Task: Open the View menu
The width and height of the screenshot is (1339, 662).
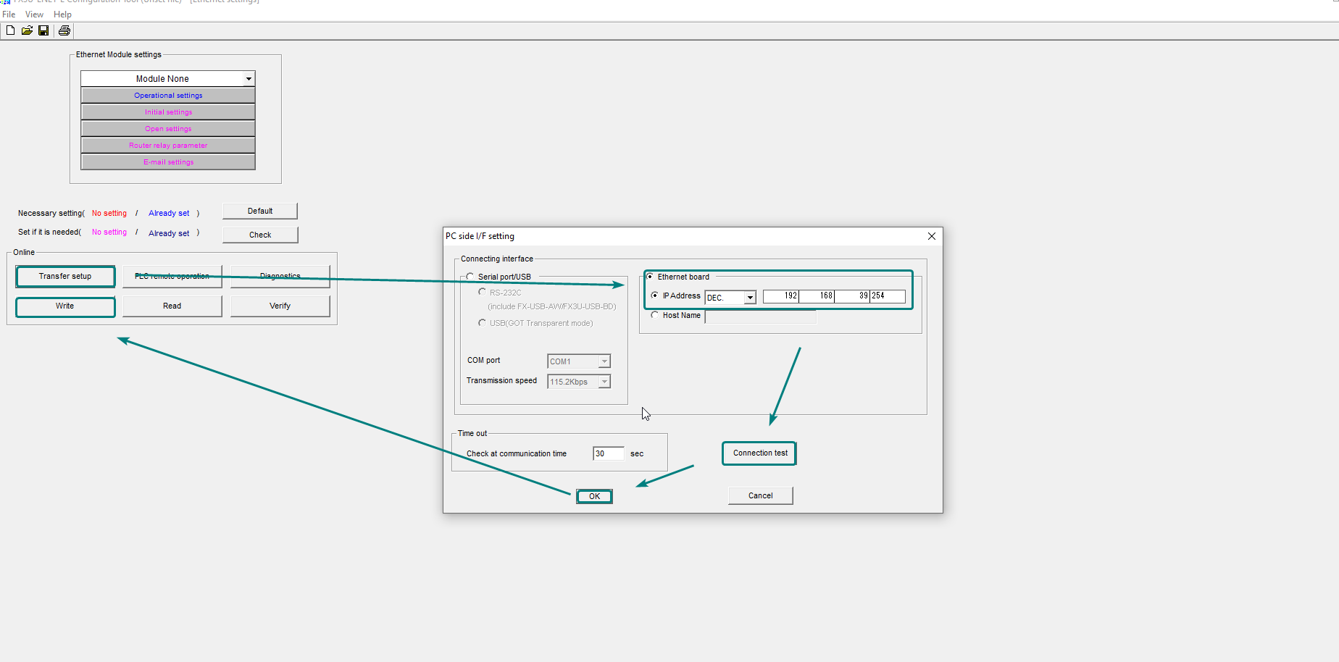Action: [x=34, y=14]
